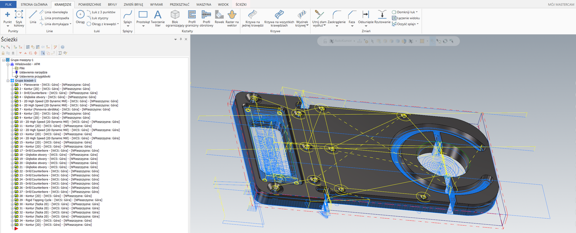Pick Linia równoległa parallel line tool
Image resolution: width=576 pixels, height=233 pixels.
(54, 12)
